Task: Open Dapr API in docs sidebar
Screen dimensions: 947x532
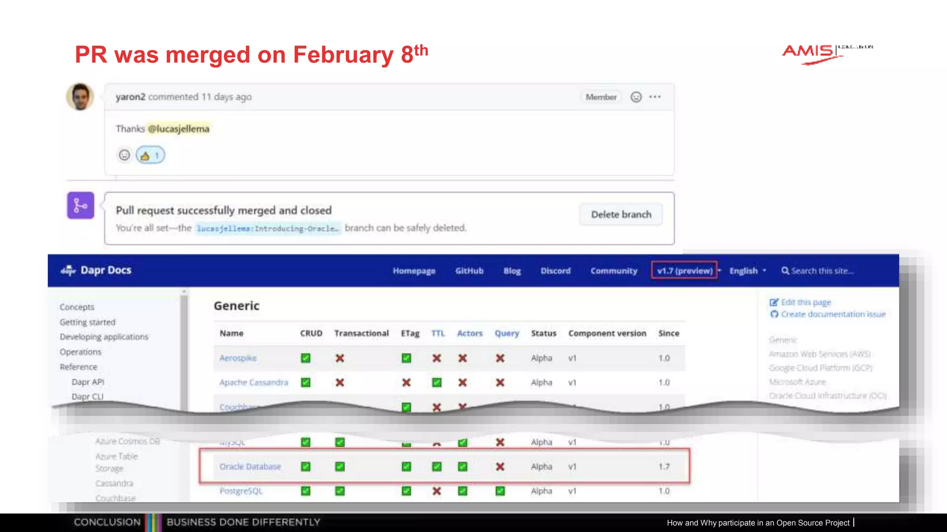Action: pyautogui.click(x=88, y=382)
